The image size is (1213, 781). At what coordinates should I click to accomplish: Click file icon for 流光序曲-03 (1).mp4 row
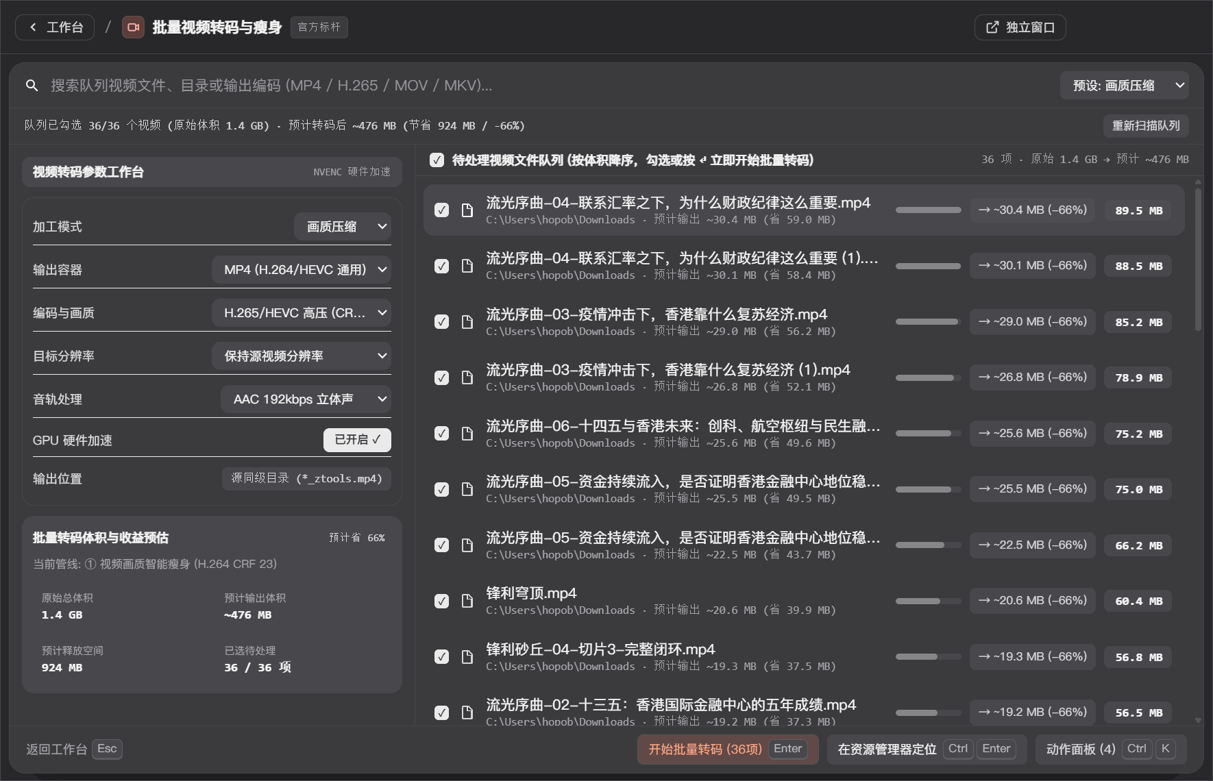(467, 377)
